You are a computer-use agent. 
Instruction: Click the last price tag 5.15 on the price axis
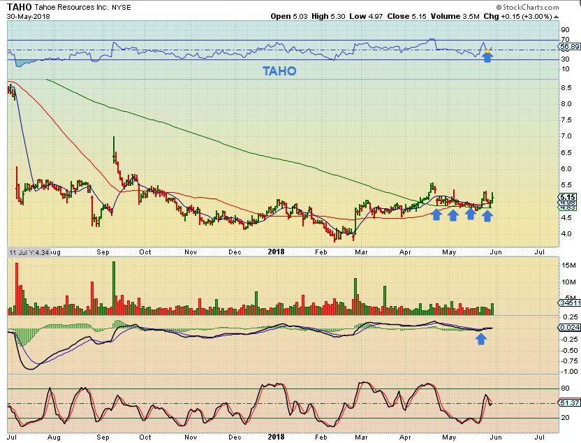[568, 197]
